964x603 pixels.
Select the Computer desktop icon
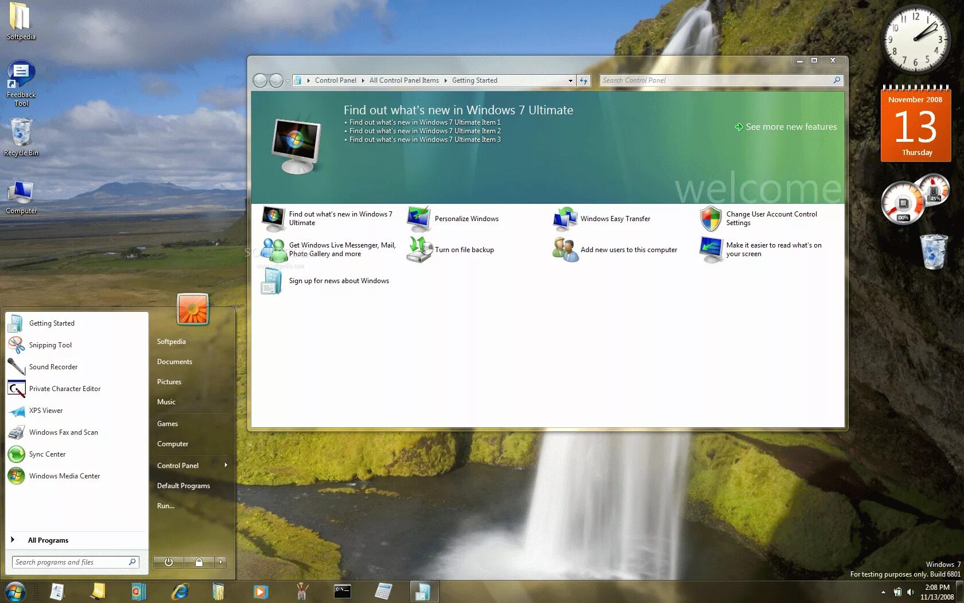tap(21, 198)
